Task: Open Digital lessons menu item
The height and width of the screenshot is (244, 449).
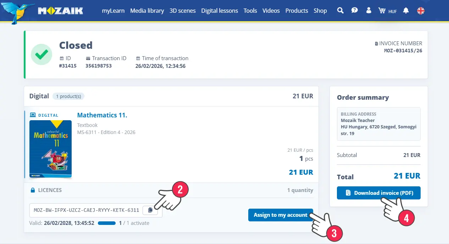Action: [220, 11]
